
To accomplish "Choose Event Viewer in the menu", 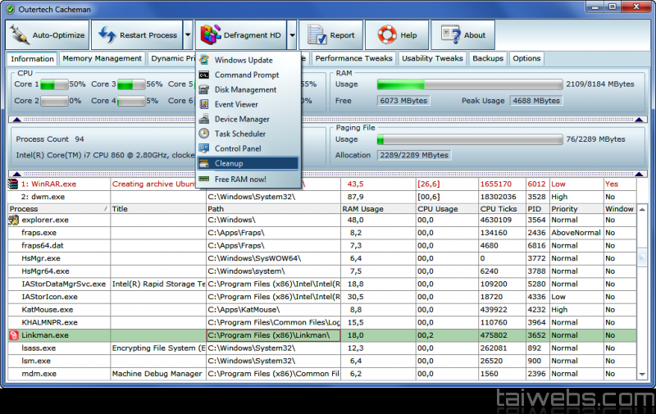I will (236, 105).
